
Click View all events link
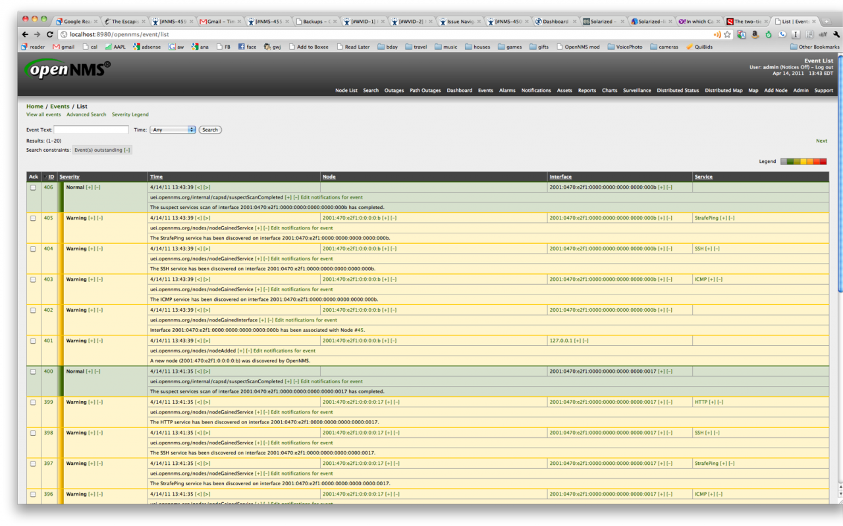(x=43, y=114)
